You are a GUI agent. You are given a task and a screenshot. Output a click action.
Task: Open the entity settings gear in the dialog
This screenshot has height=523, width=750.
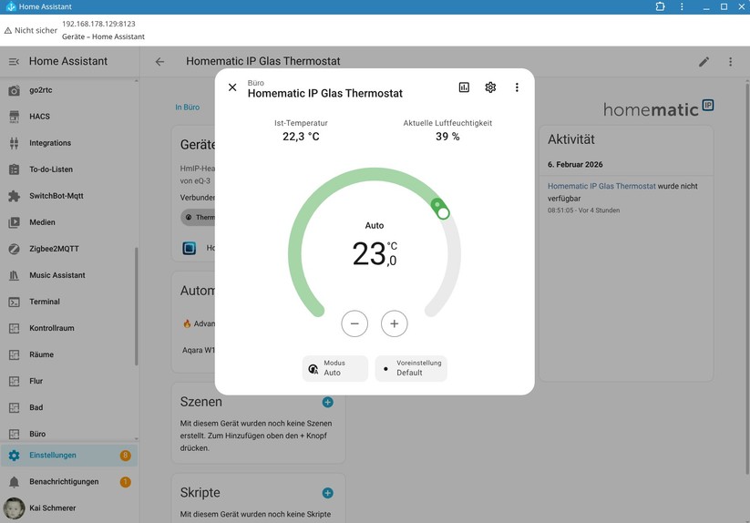click(x=490, y=87)
